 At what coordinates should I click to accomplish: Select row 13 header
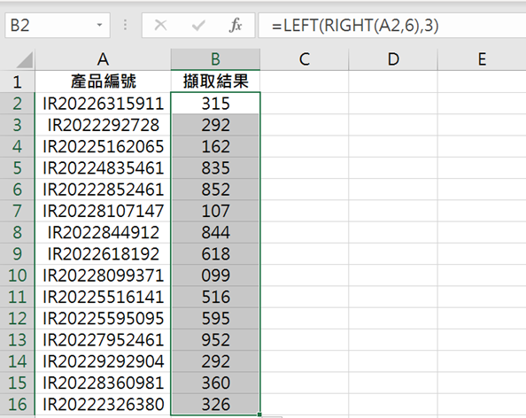point(17,339)
